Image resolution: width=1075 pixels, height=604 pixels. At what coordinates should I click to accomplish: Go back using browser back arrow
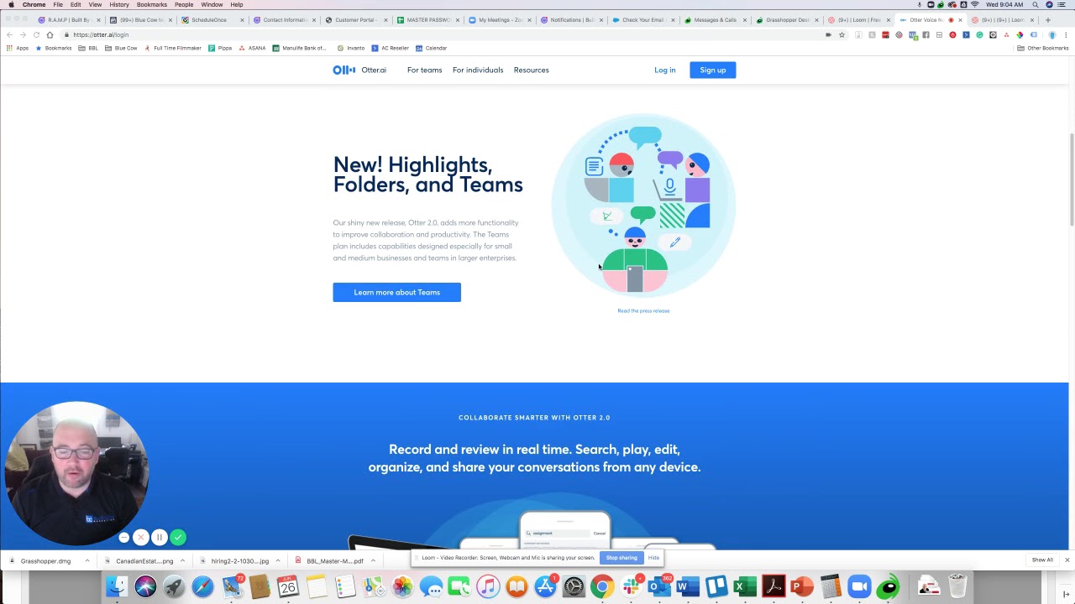pos(9,35)
